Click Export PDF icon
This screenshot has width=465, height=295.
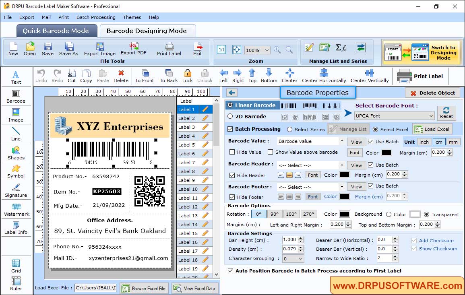point(133,49)
